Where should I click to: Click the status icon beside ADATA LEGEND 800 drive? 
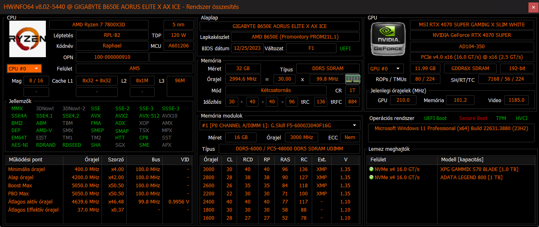click(x=371, y=177)
